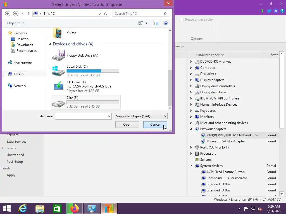The width and height of the screenshot is (286, 214).
Task: Open the Post-Setup page in the sidebar
Action: pos(15,162)
